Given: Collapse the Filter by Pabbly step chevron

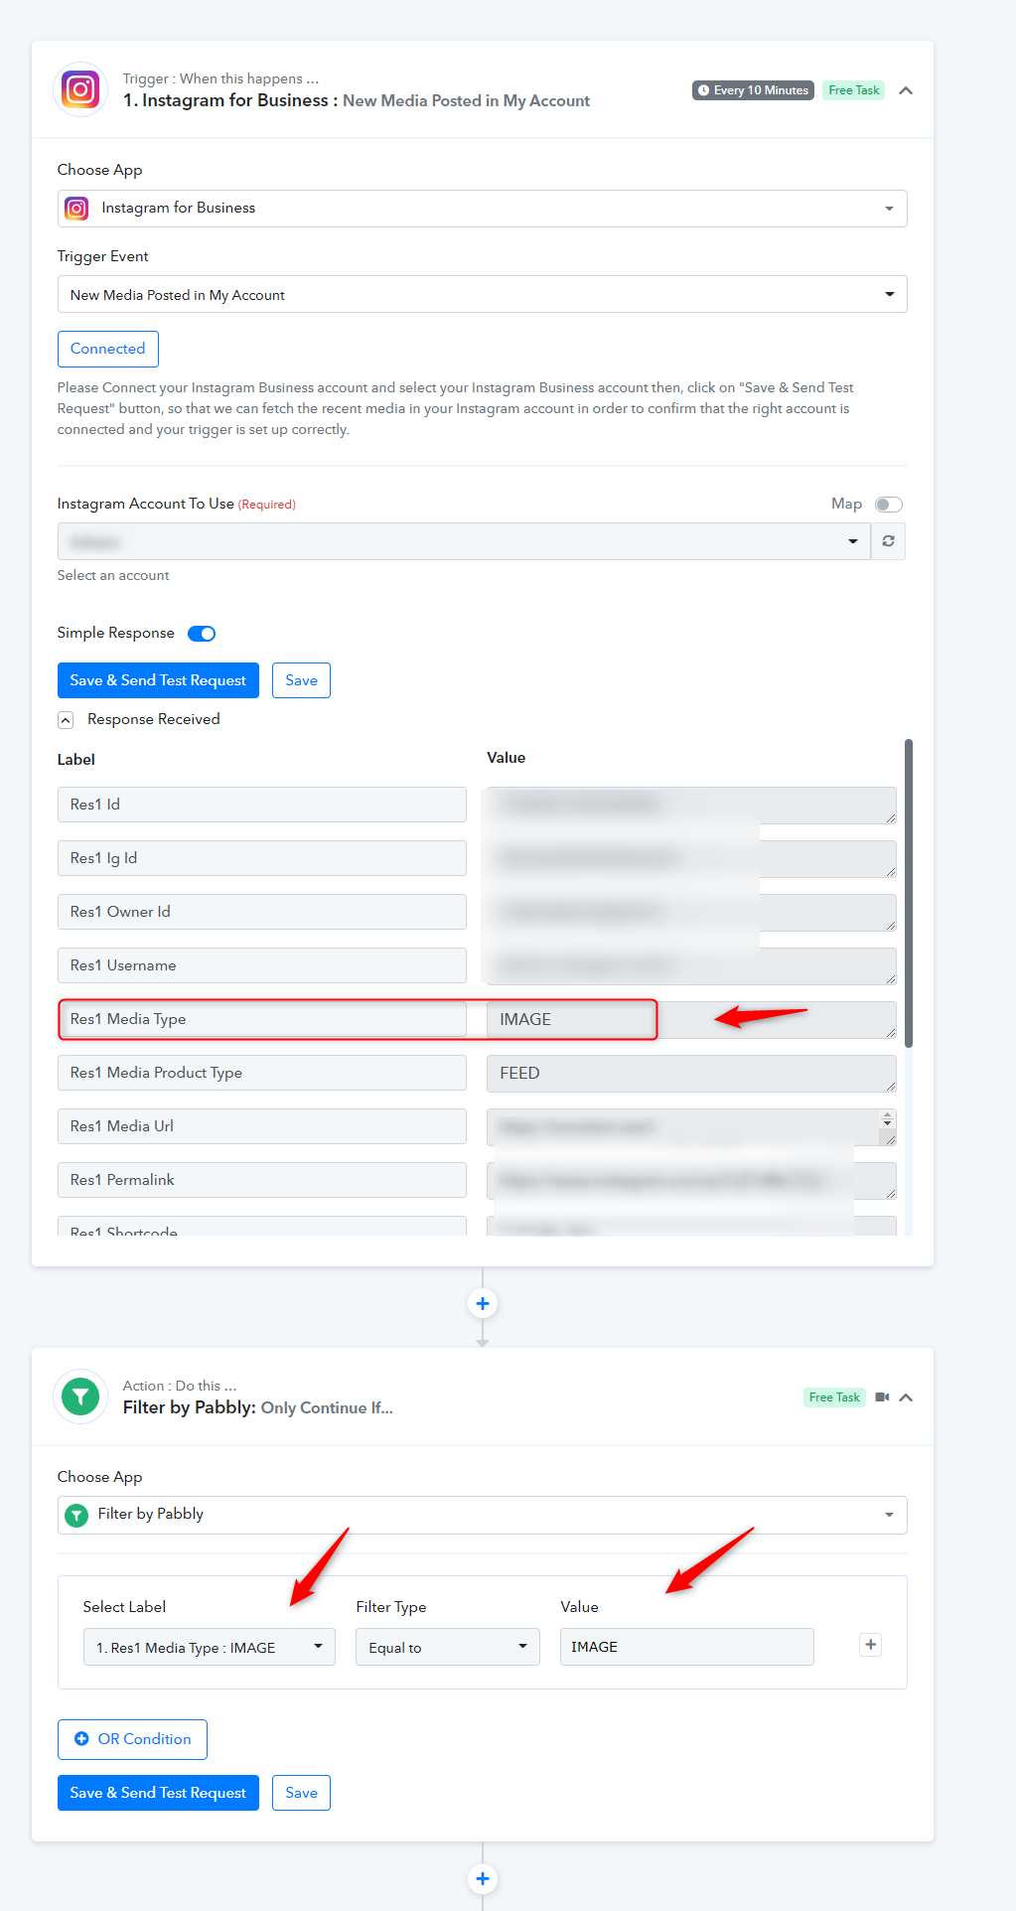Looking at the screenshot, I should pyautogui.click(x=906, y=1397).
